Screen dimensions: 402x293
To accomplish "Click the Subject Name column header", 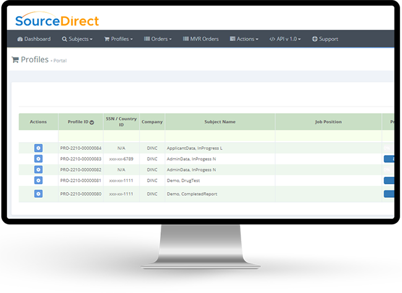I will [x=220, y=122].
